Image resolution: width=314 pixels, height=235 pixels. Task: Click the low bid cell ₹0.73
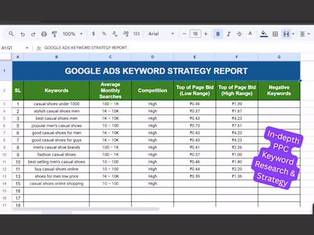195,125
